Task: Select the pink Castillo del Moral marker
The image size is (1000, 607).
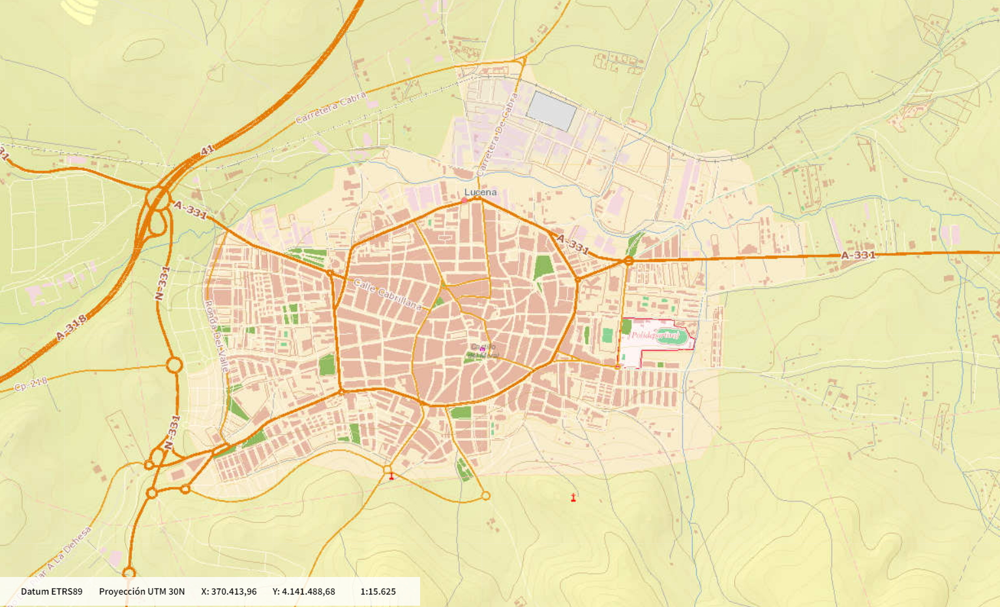Action: (x=483, y=349)
